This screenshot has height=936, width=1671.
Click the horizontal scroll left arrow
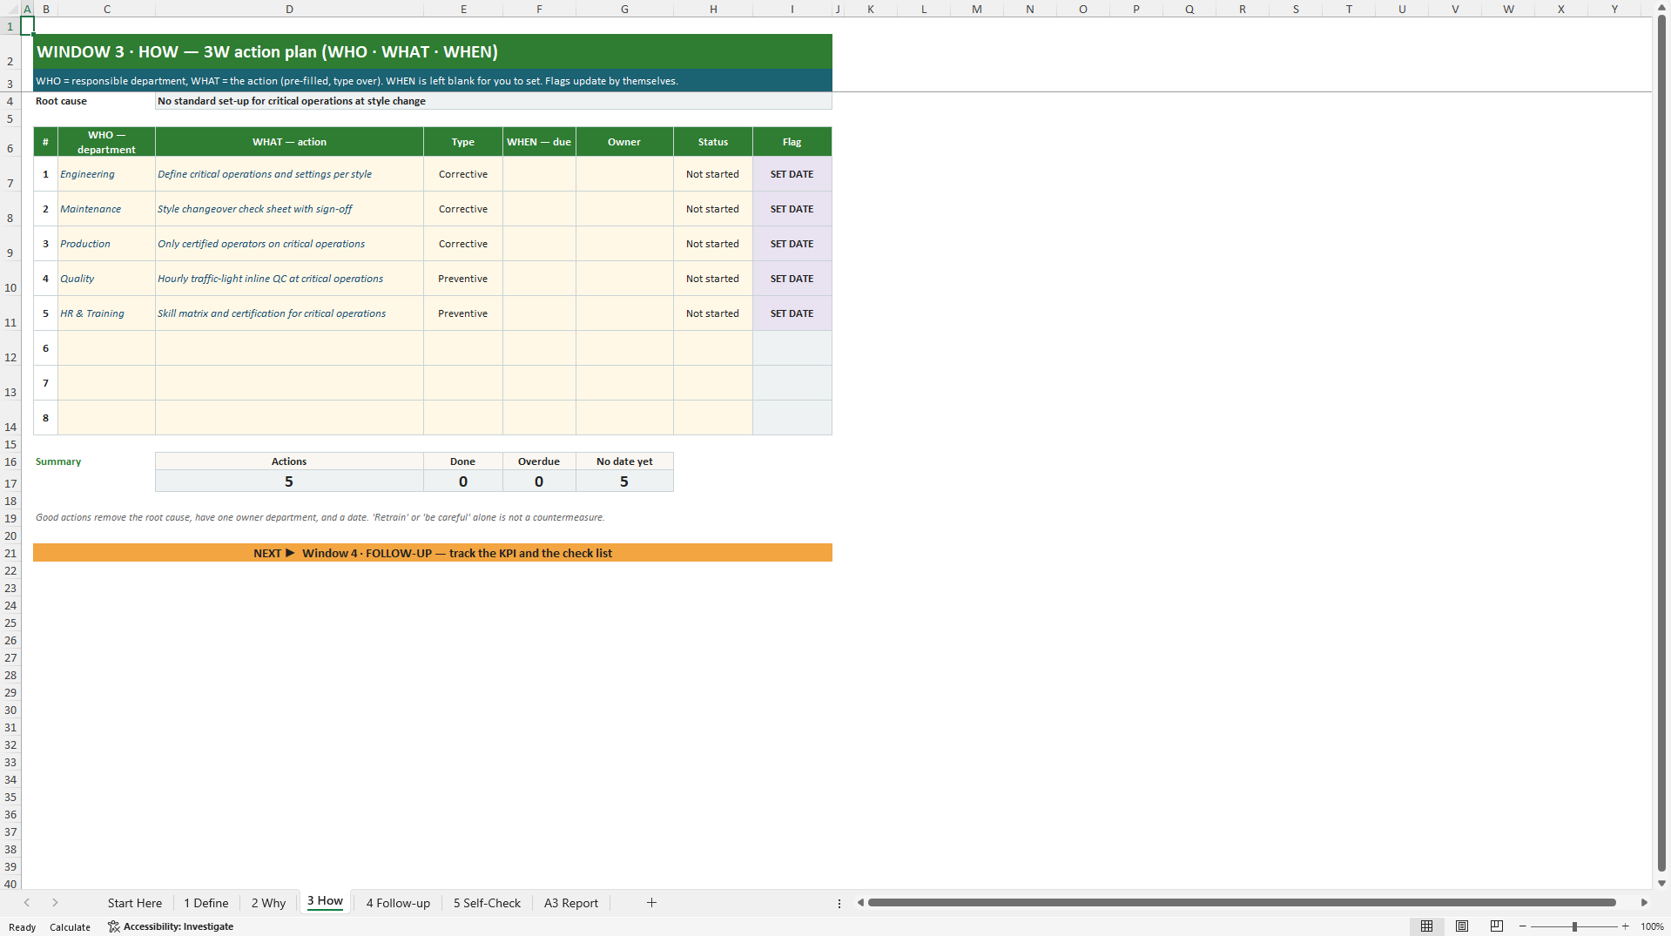[x=860, y=903]
